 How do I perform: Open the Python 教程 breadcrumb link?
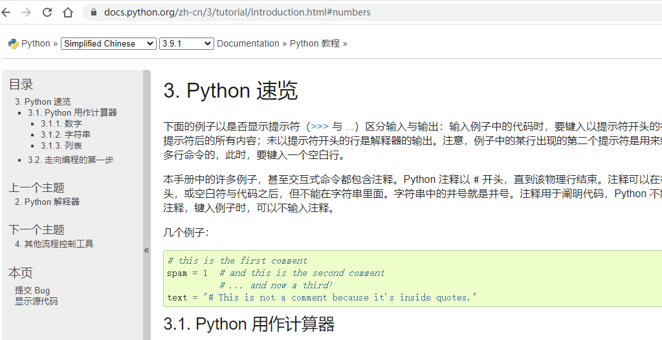(314, 43)
